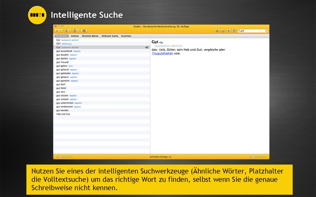Focus the search field containing g?t
The image size is (316, 197).
pos(253,31)
